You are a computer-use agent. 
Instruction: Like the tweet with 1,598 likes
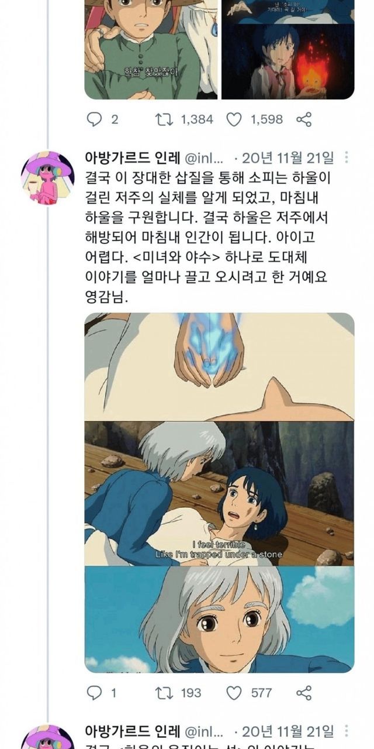pyautogui.click(x=234, y=119)
